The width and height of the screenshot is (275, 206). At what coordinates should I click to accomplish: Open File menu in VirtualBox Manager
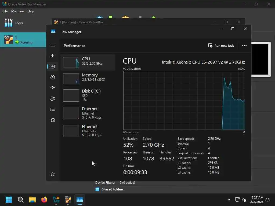click(5, 11)
